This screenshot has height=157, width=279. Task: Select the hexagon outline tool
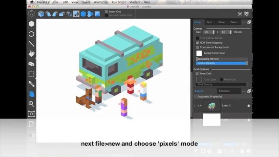(x=31, y=34)
